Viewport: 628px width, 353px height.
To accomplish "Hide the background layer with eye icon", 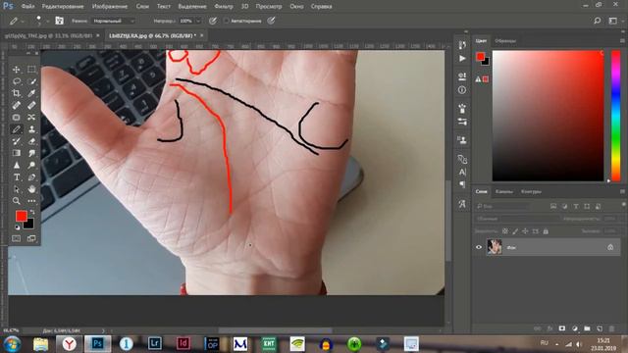I will [479, 247].
